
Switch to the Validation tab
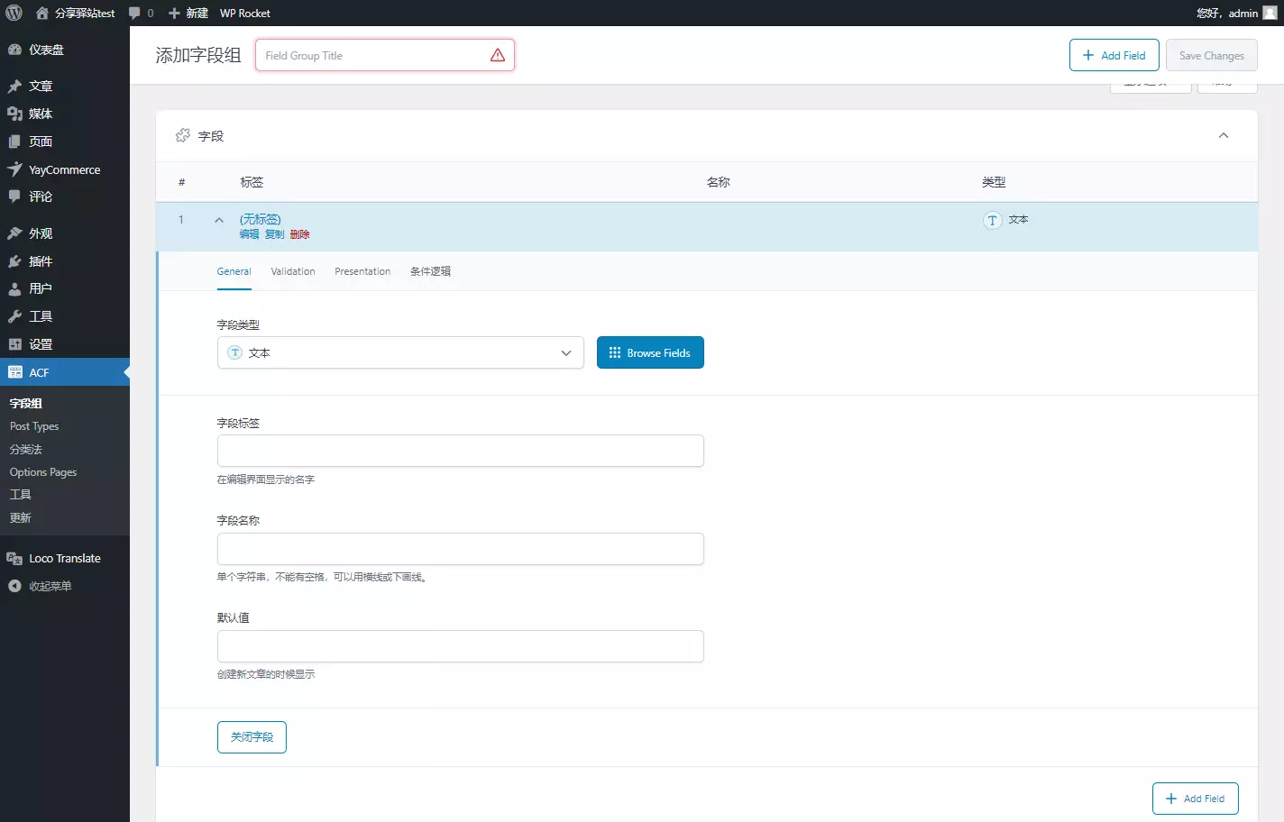(293, 271)
